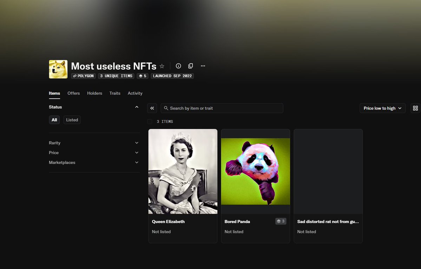Open the Queen Elizabeth NFT image
421x269 pixels.
coord(183,172)
